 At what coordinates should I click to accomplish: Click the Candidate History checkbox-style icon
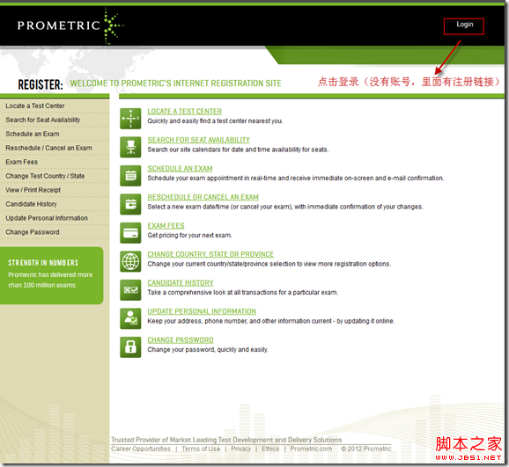(130, 290)
